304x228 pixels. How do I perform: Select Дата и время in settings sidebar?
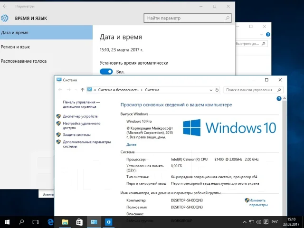pyautogui.click(x=46, y=33)
